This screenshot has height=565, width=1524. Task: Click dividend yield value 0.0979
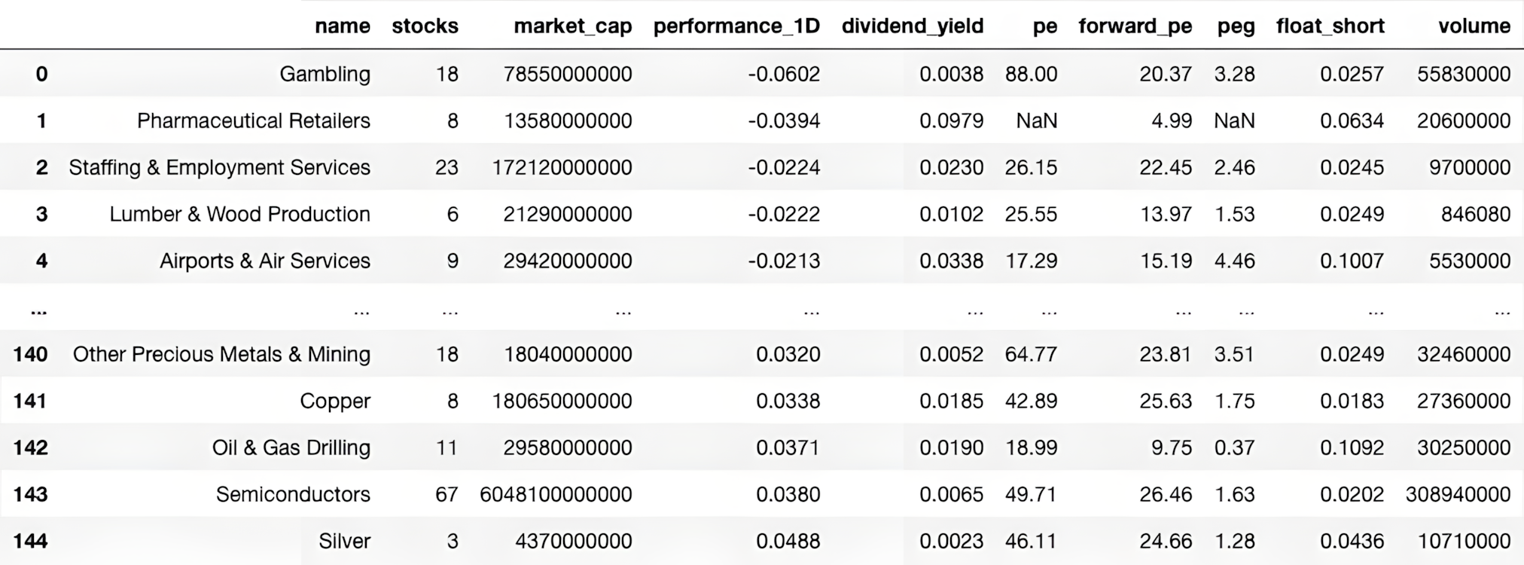[x=951, y=121]
